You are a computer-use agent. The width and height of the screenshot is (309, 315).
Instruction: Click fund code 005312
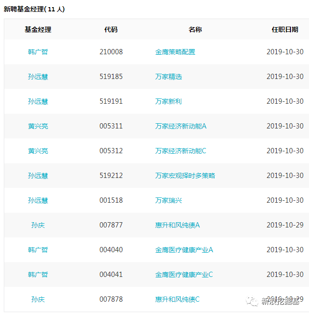tap(111, 151)
